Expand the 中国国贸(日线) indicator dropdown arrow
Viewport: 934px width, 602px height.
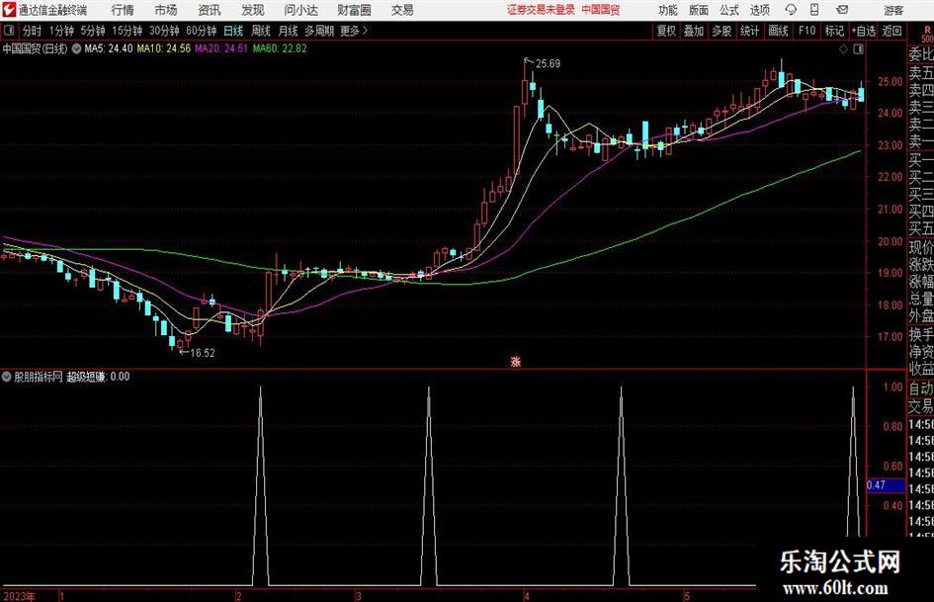click(76, 48)
